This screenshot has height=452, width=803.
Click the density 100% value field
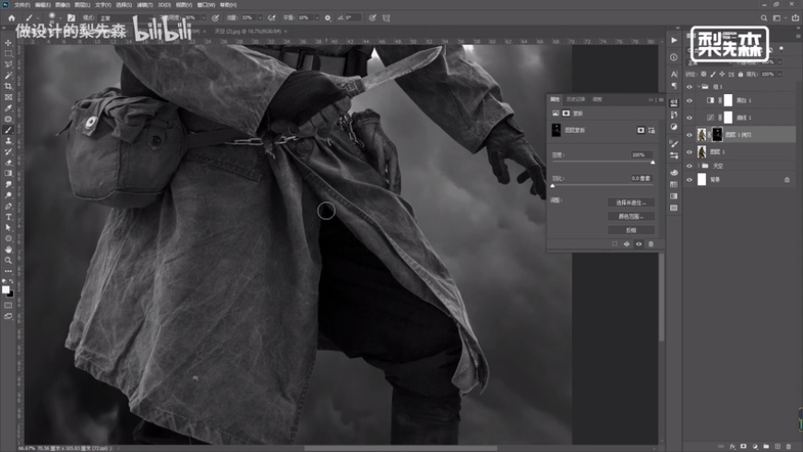tap(641, 155)
